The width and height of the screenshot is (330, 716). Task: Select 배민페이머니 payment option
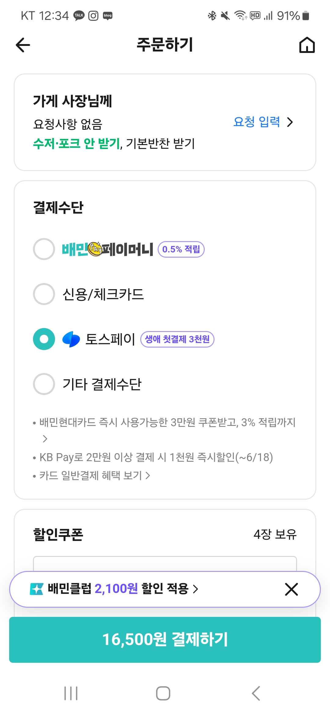(44, 249)
